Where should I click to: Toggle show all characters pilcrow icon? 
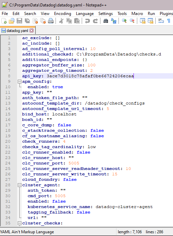(169, 21)
